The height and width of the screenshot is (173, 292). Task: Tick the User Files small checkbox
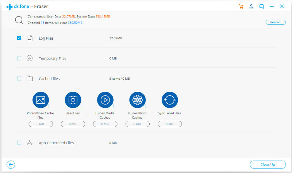(79, 106)
